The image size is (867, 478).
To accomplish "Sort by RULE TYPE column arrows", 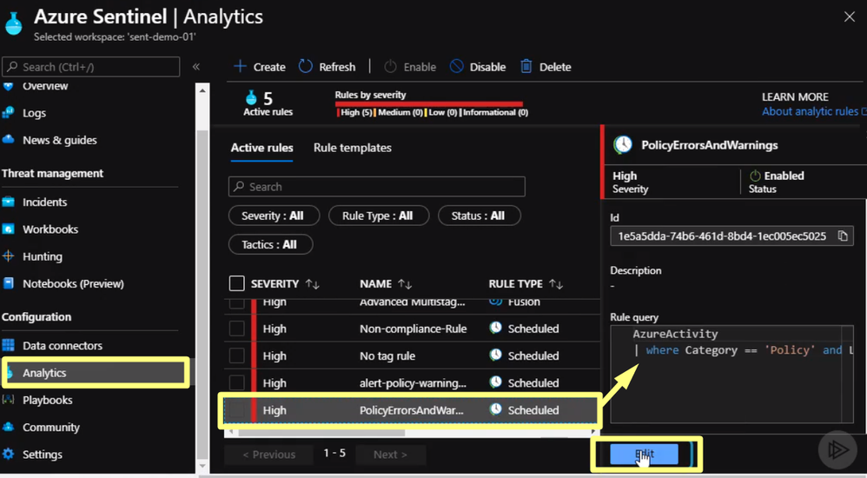I will click(x=556, y=284).
